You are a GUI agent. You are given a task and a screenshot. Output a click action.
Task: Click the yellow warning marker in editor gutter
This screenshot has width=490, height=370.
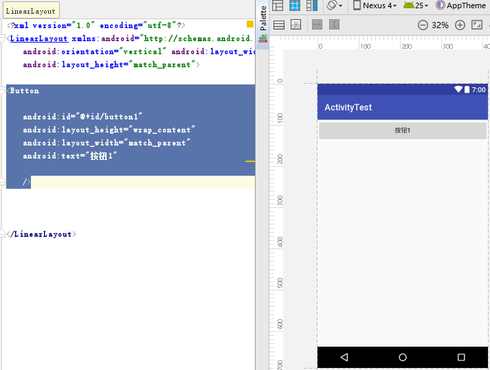(x=250, y=25)
